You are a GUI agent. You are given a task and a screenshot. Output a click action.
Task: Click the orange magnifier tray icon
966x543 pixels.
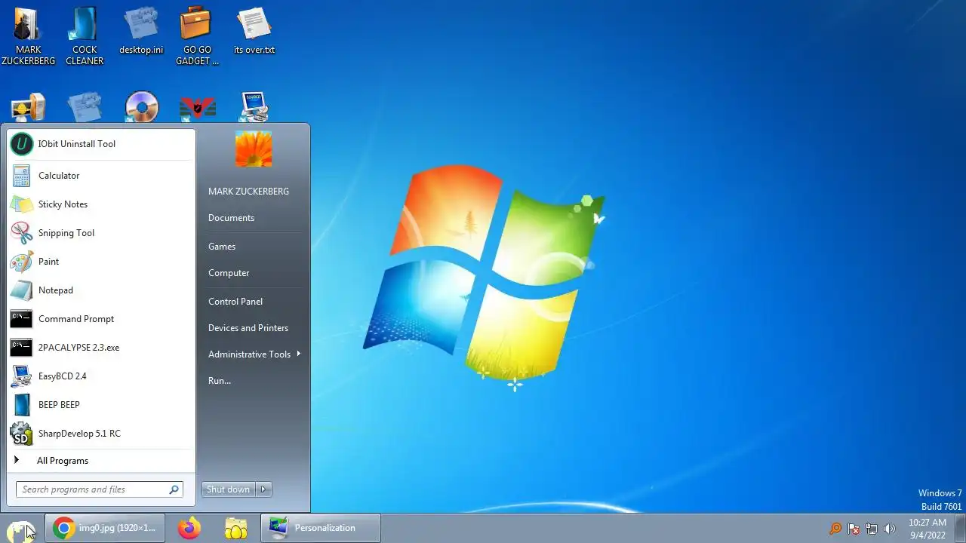coord(835,529)
